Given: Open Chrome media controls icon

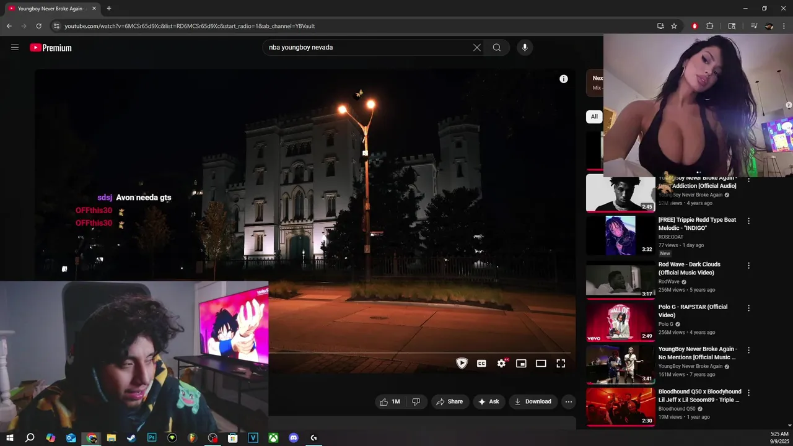Looking at the screenshot, I should pos(754,26).
